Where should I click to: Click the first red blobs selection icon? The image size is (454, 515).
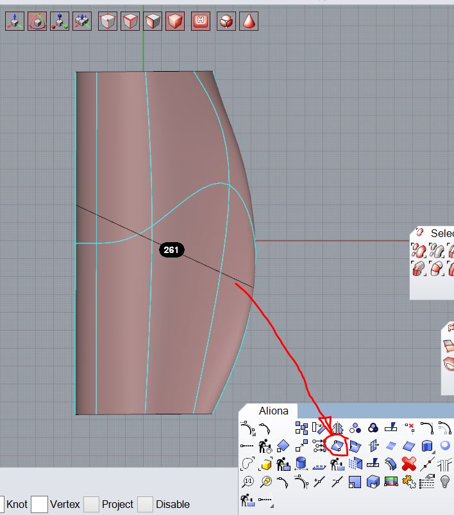(x=419, y=250)
